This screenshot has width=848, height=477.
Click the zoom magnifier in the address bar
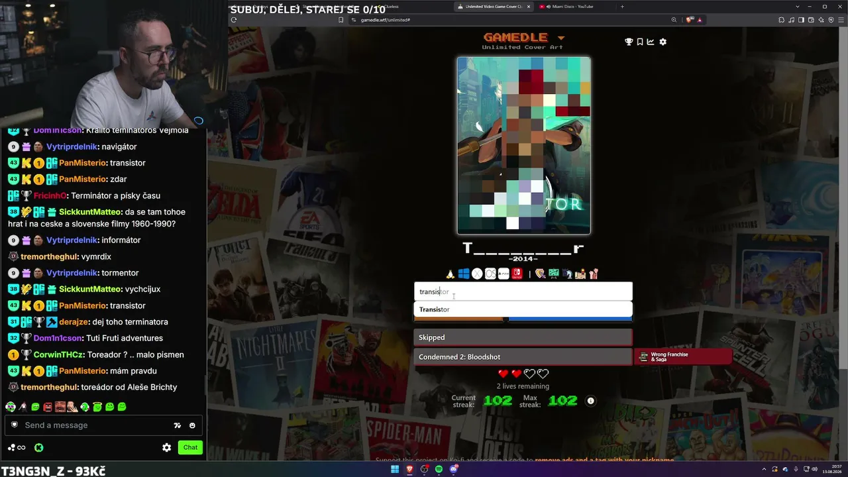coord(674,20)
